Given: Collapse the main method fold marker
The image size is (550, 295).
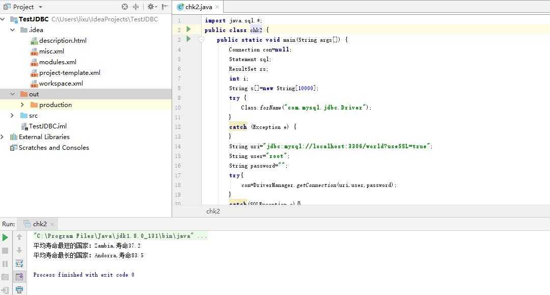Looking at the screenshot, I should click(201, 40).
